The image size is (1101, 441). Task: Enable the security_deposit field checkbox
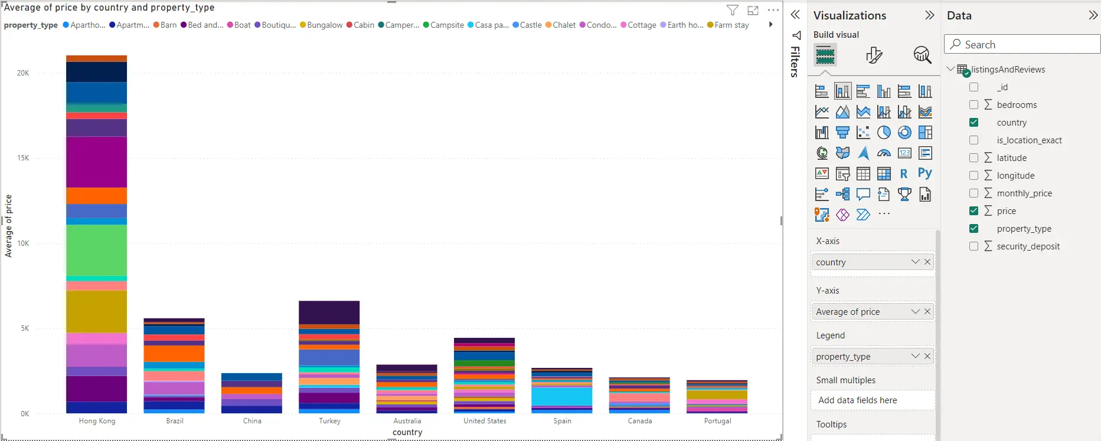(x=973, y=246)
